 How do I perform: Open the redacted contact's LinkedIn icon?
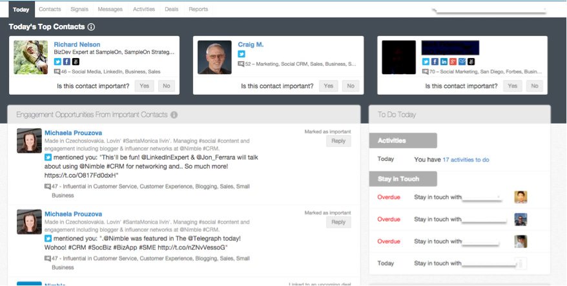pos(444,62)
